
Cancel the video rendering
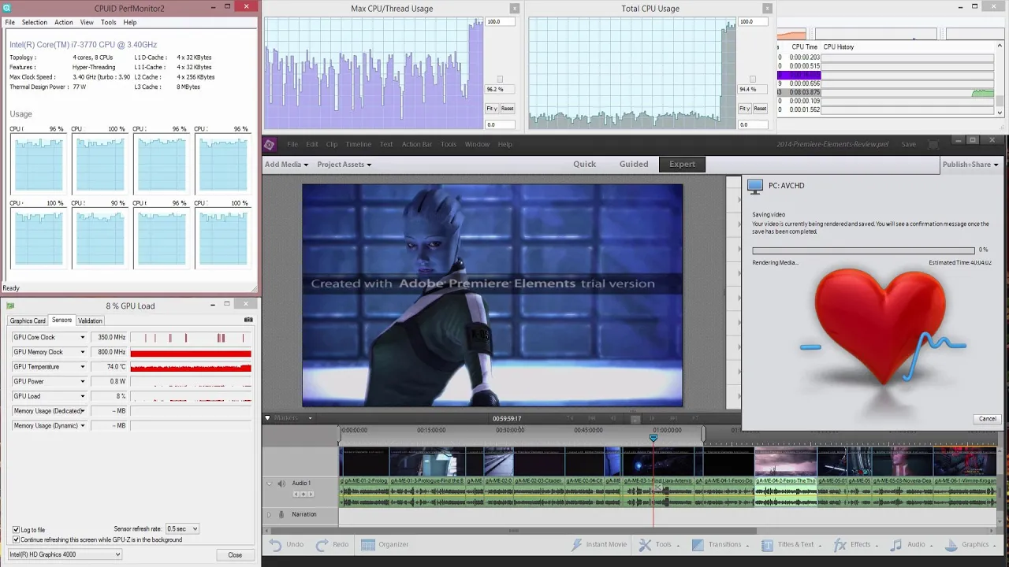(987, 419)
